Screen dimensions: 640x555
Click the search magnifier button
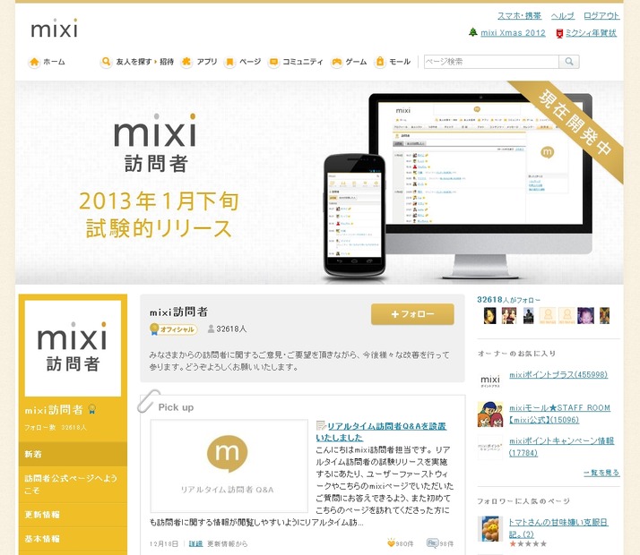569,62
